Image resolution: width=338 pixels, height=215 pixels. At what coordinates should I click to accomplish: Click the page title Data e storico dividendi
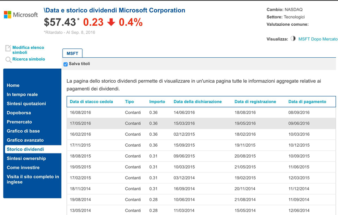[x=114, y=10]
